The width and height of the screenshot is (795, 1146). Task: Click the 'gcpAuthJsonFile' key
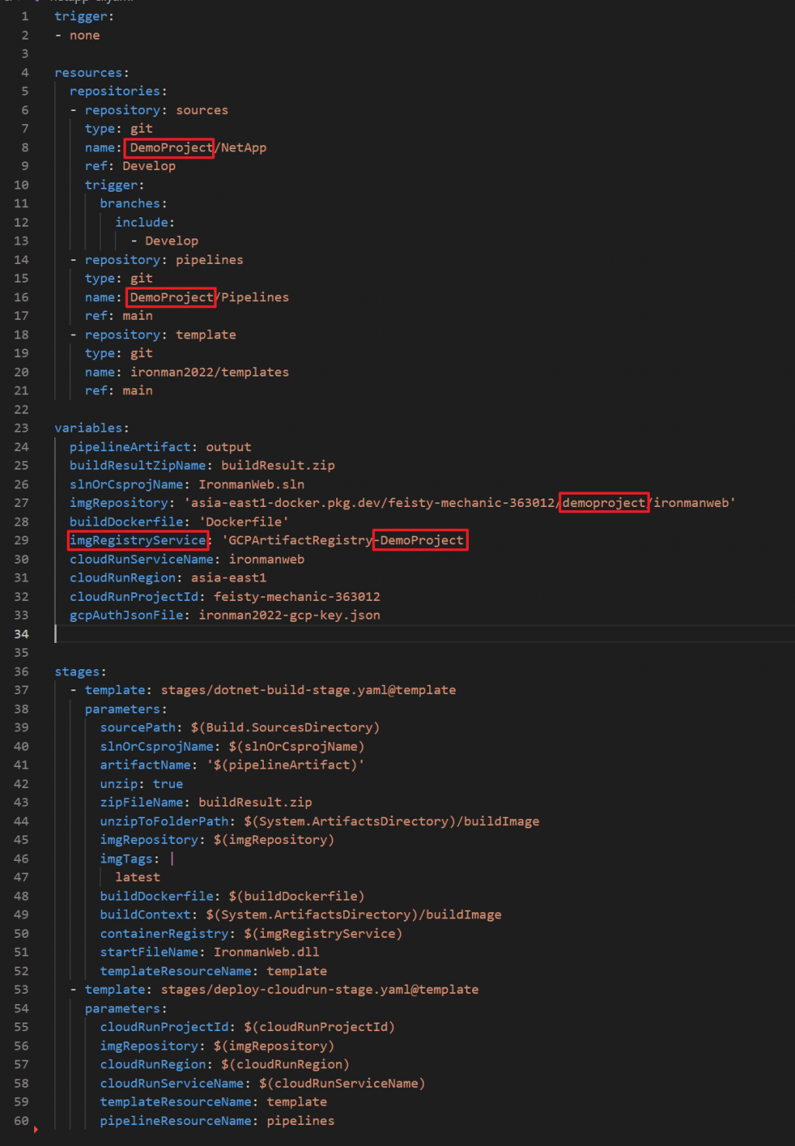pos(127,616)
